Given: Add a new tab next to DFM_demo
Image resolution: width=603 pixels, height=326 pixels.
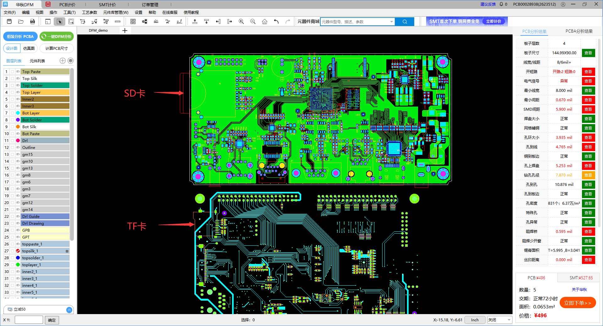Looking at the screenshot, I should (x=125, y=30).
